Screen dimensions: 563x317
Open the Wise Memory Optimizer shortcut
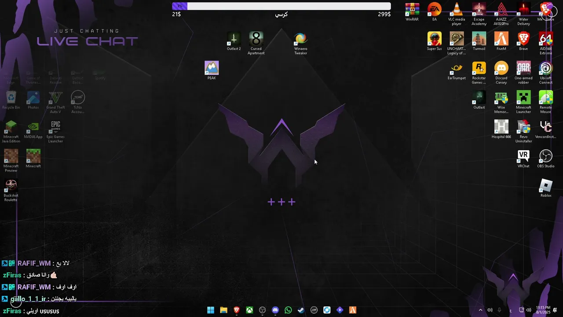click(501, 102)
